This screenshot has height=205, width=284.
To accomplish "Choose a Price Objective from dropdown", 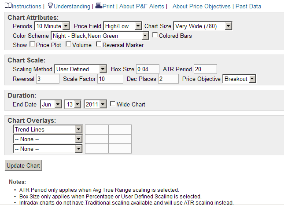I will click(239, 79).
